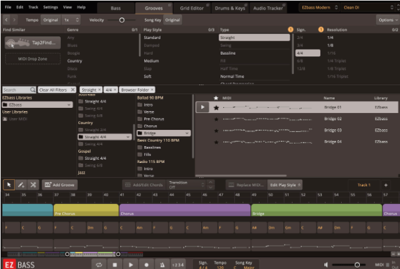Select Medium play style filter
Image resolution: width=400 pixels, height=269 pixels.
coord(151,61)
